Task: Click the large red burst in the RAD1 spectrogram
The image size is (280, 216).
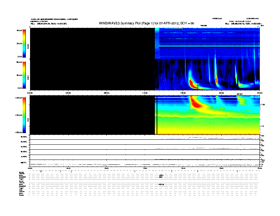Action: [x=192, y=84]
